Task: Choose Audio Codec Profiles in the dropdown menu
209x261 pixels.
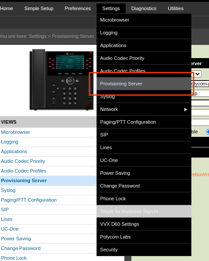Action: [x=144, y=71]
